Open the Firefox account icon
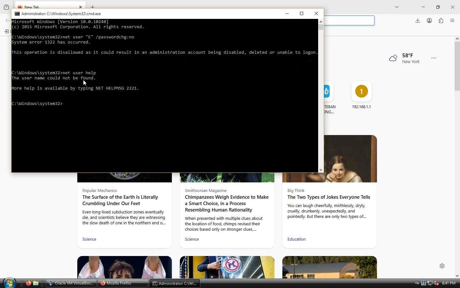Screen dimensions: 460x288 (429, 20)
